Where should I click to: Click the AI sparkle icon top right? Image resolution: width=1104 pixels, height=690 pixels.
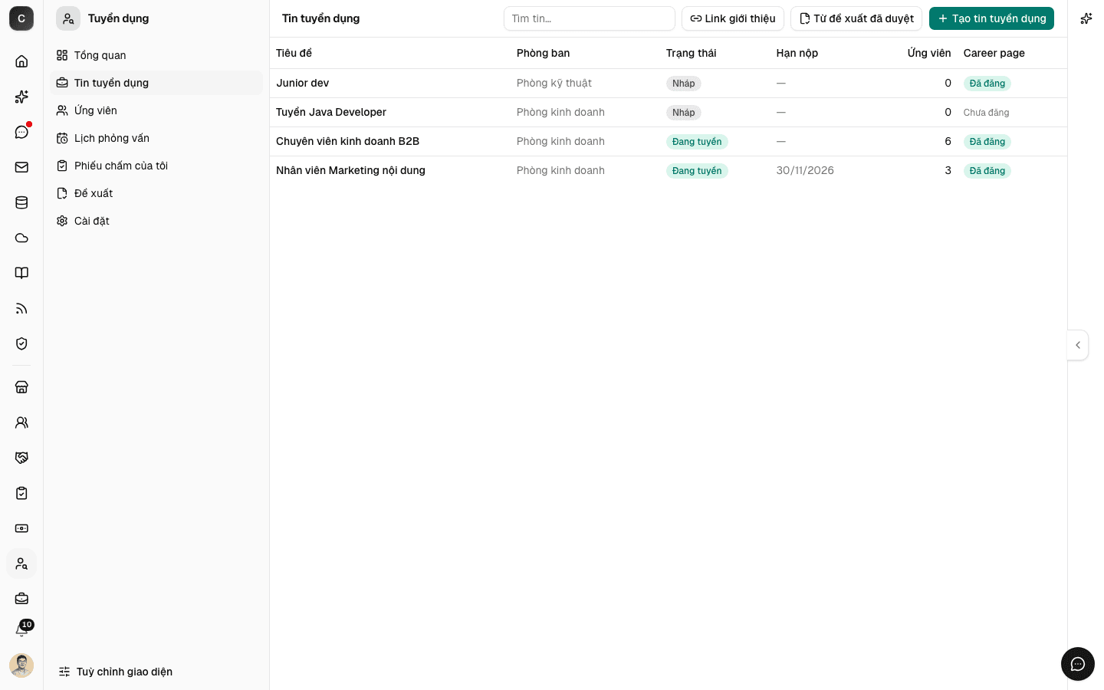(x=1086, y=18)
